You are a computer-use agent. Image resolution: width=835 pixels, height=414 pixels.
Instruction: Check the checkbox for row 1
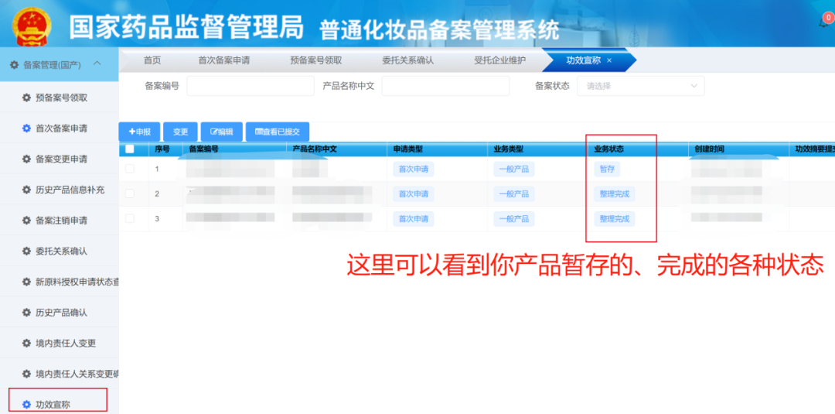tap(130, 169)
